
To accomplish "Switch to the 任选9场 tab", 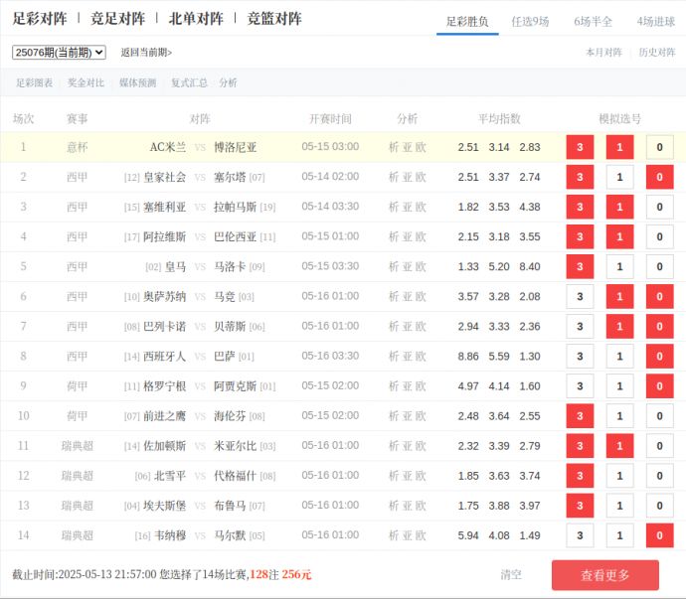I will (x=530, y=21).
